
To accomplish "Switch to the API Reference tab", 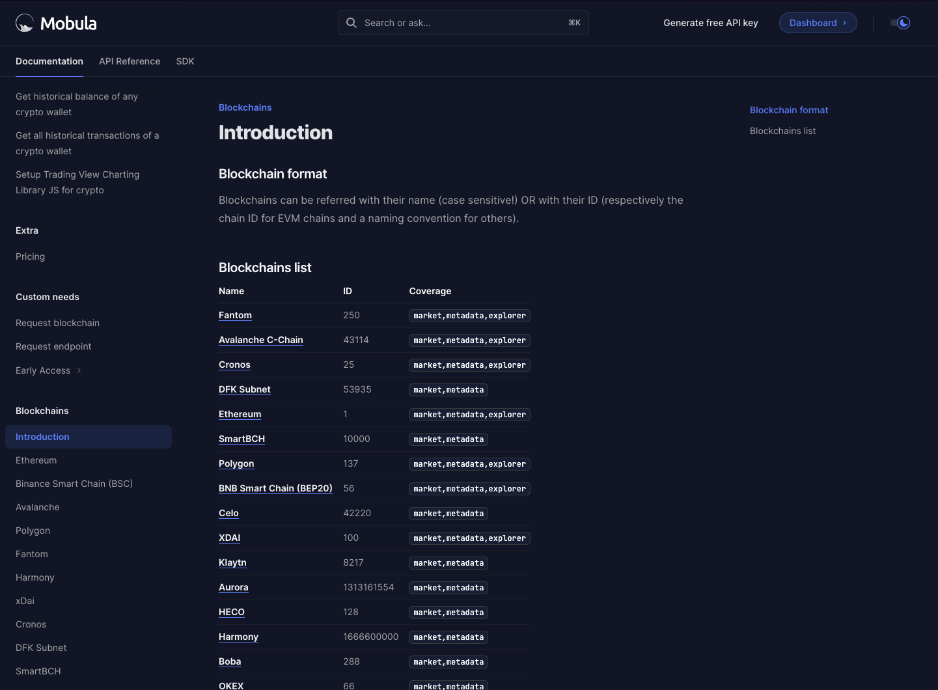I will 130,61.
